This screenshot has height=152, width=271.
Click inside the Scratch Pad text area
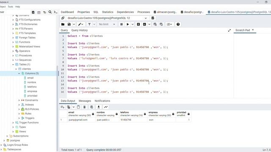coord(252,65)
